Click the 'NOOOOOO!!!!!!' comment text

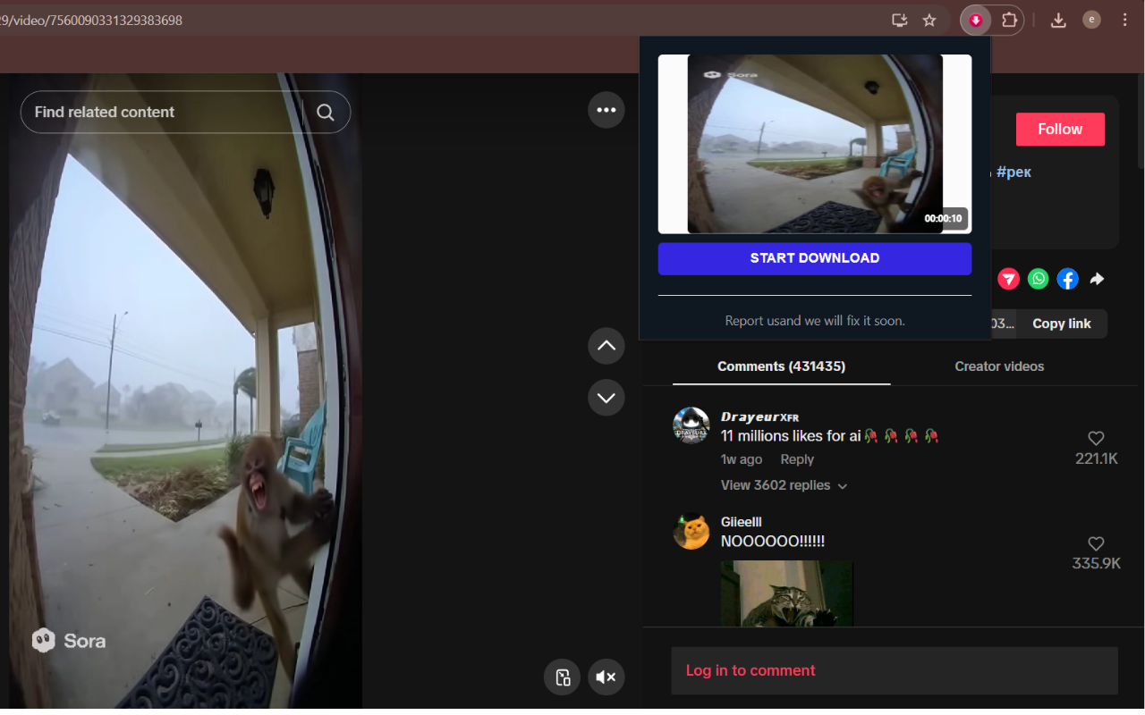773,542
